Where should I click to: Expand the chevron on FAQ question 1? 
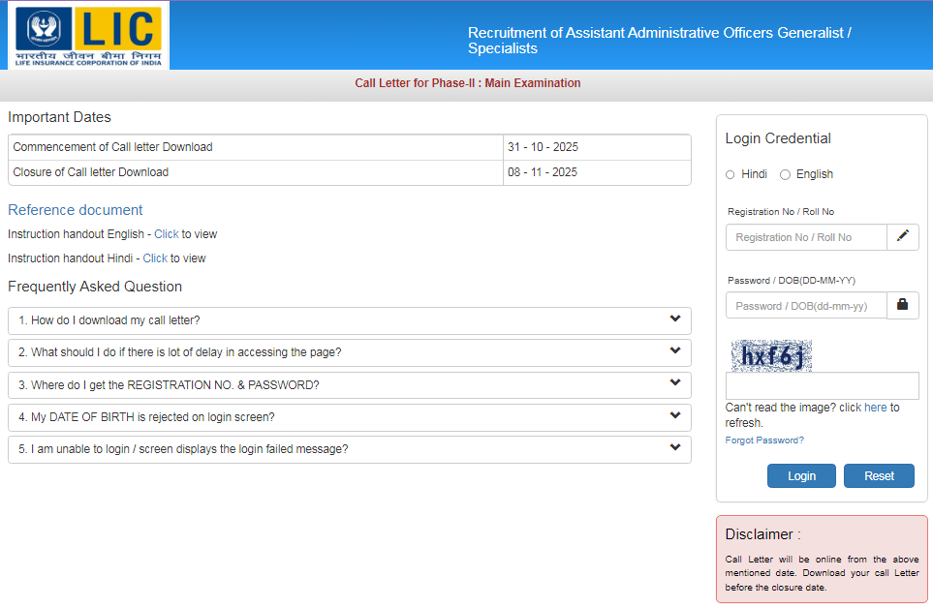675,321
